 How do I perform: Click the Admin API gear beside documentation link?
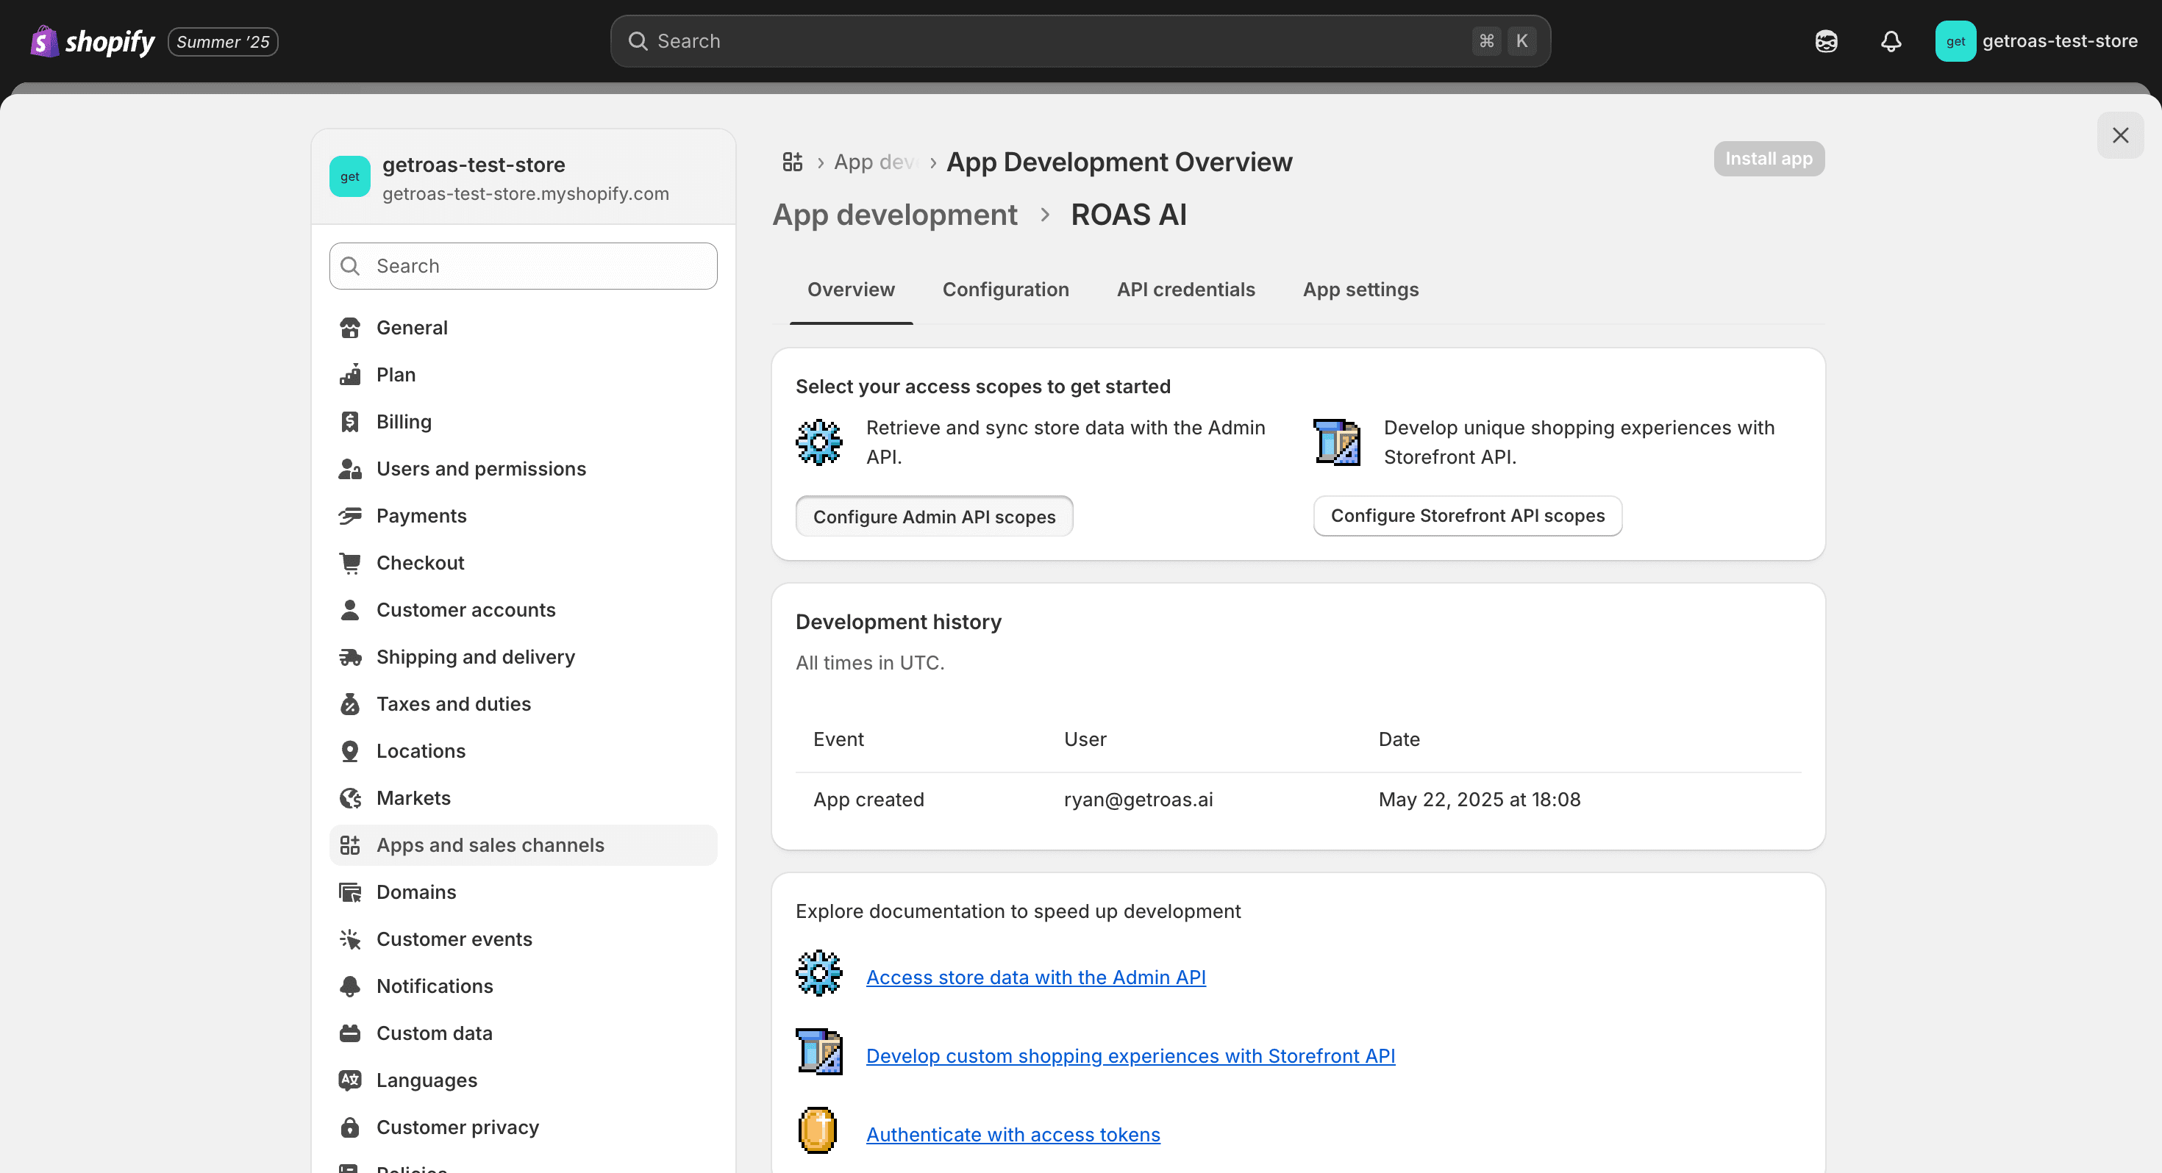click(819, 973)
